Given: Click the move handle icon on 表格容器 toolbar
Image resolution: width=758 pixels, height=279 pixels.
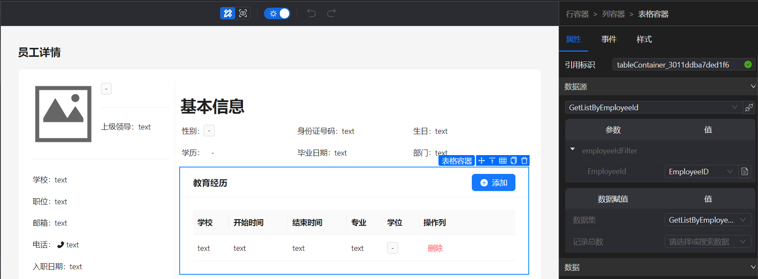Looking at the screenshot, I should (x=482, y=161).
